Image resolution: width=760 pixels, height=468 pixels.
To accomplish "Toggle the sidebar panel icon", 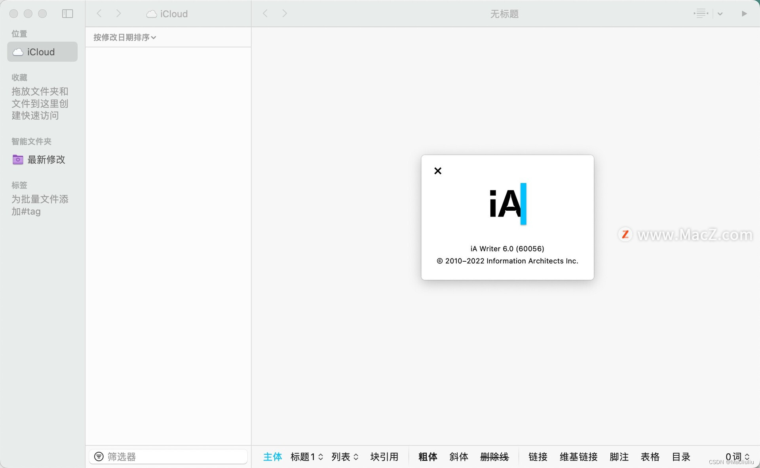I will (x=68, y=14).
